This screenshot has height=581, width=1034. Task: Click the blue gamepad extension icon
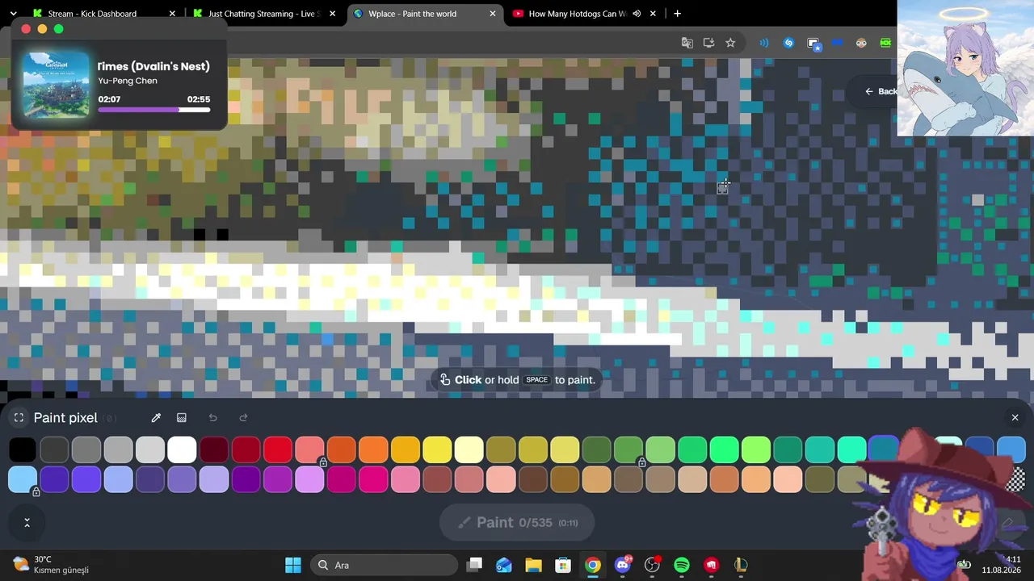(837, 43)
